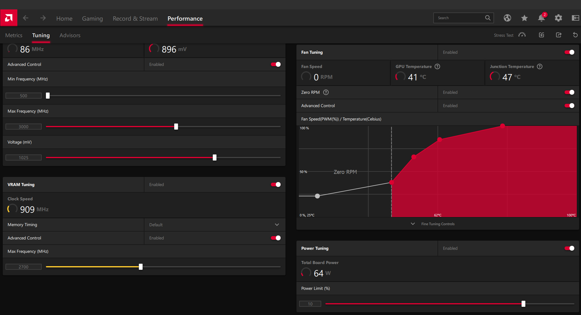This screenshot has height=315, width=581.
Task: Click the Search field
Action: 463,18
